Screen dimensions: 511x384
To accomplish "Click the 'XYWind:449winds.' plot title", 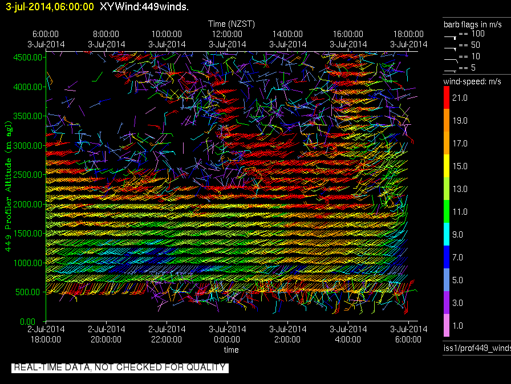I will 144,6.
